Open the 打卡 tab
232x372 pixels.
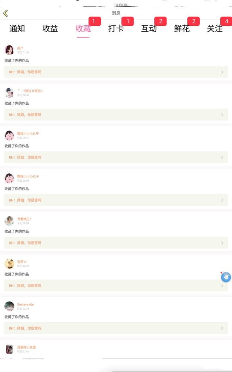coord(116,28)
